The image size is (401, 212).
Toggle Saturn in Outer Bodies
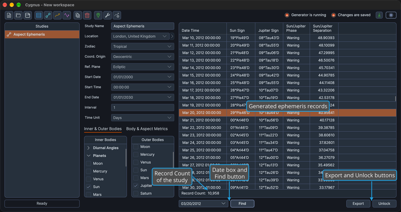136,193
